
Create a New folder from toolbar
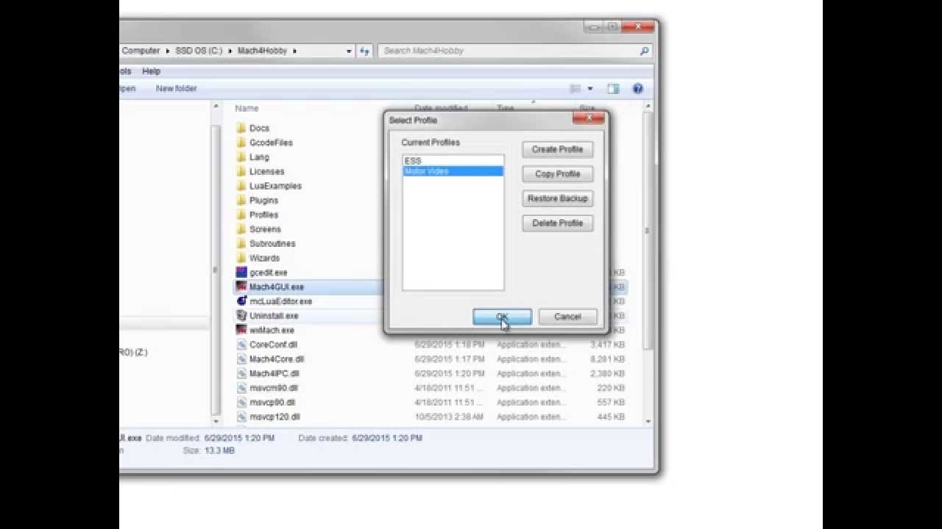coord(177,88)
